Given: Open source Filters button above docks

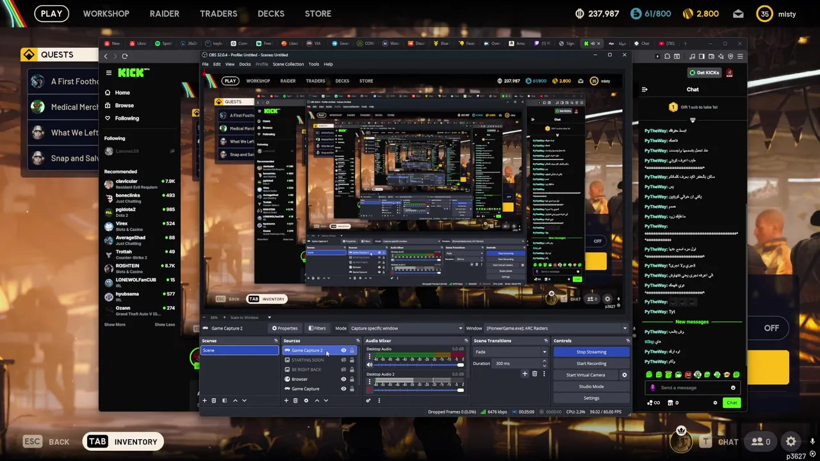Looking at the screenshot, I should coord(316,328).
